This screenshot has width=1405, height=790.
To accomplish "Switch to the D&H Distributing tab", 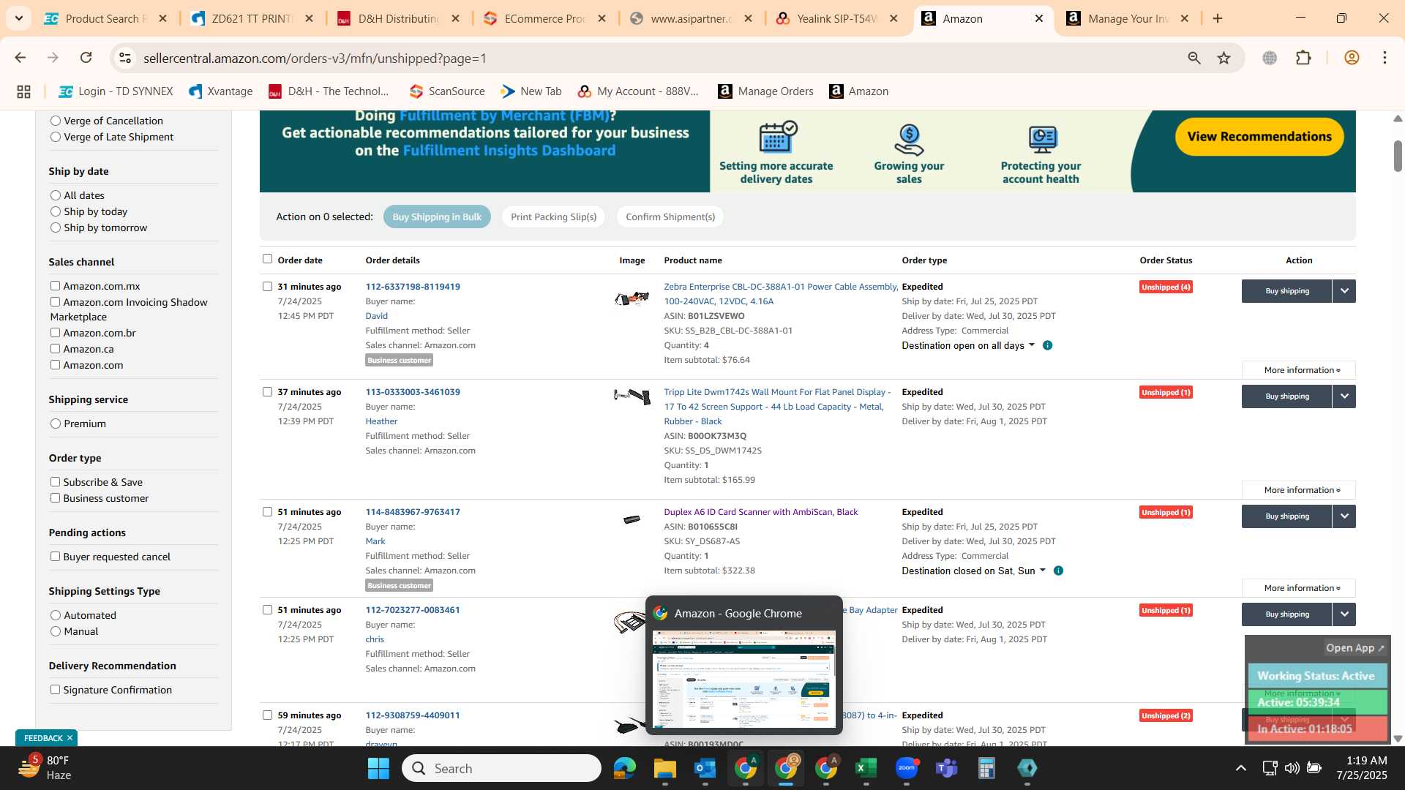I will (x=397, y=19).
